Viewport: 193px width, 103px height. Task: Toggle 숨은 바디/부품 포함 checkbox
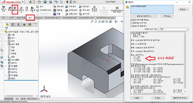[x=131, y=20]
